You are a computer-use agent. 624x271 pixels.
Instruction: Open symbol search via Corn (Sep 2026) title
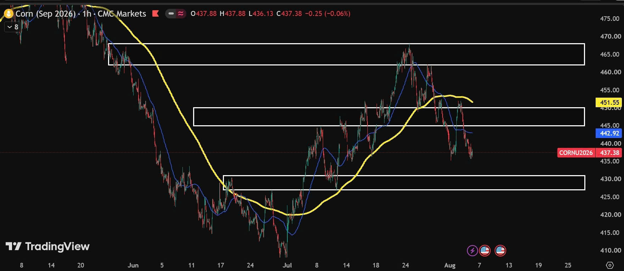tap(46, 14)
